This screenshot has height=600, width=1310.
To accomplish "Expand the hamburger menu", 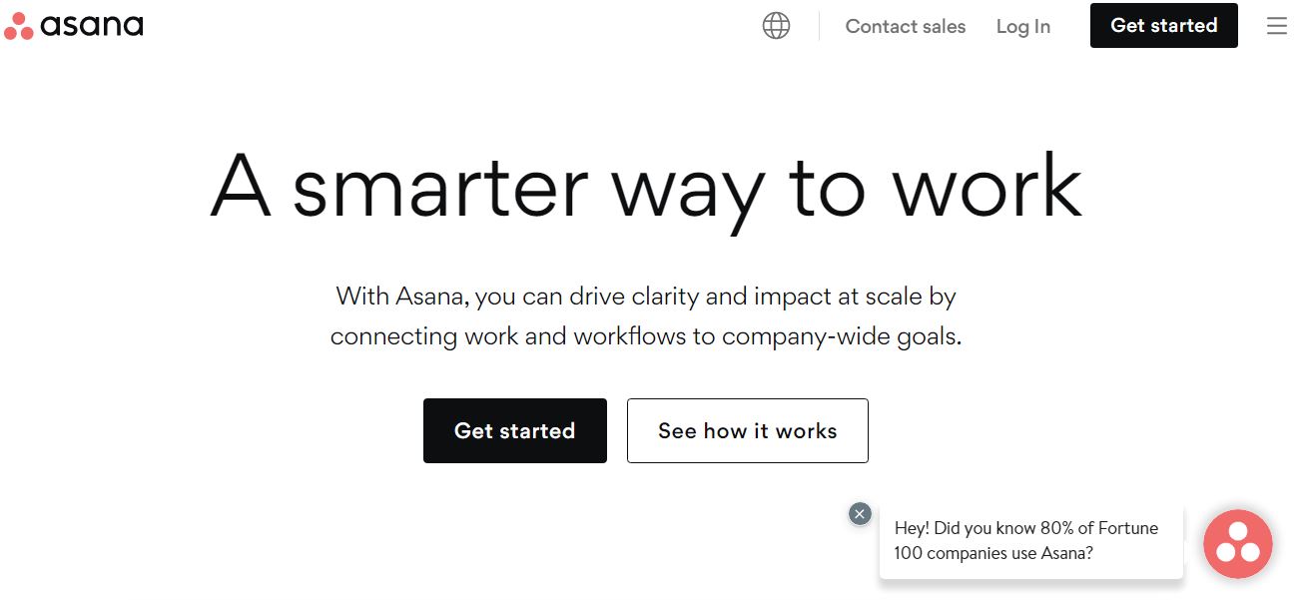I will [1276, 26].
